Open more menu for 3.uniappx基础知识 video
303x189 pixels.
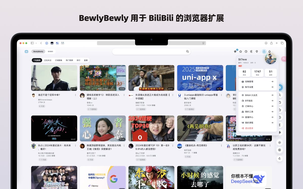(x=221, y=95)
